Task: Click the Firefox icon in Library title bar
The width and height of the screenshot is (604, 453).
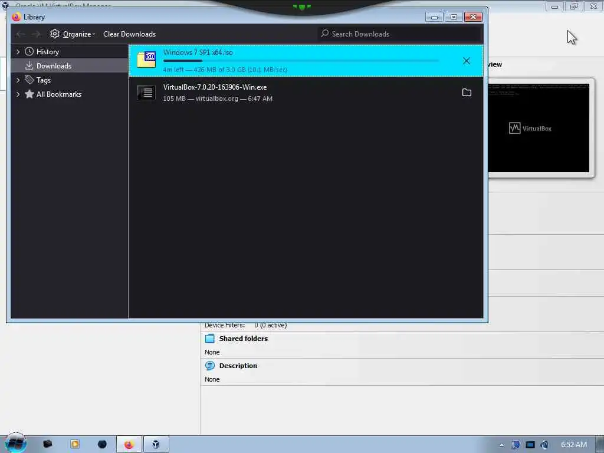Action: 16,17
